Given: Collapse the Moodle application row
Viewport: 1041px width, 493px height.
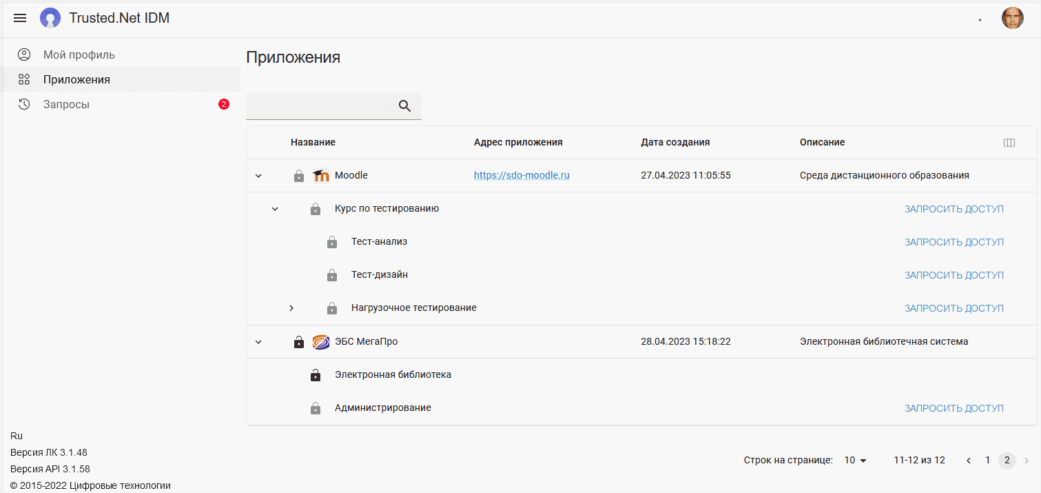Looking at the screenshot, I should point(259,176).
